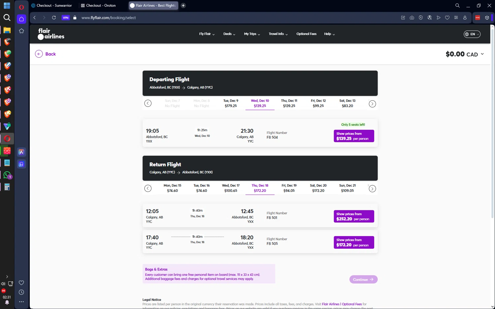Screen dimensions: 495x309
Task: Open the EN language selector
Action: [x=472, y=34]
